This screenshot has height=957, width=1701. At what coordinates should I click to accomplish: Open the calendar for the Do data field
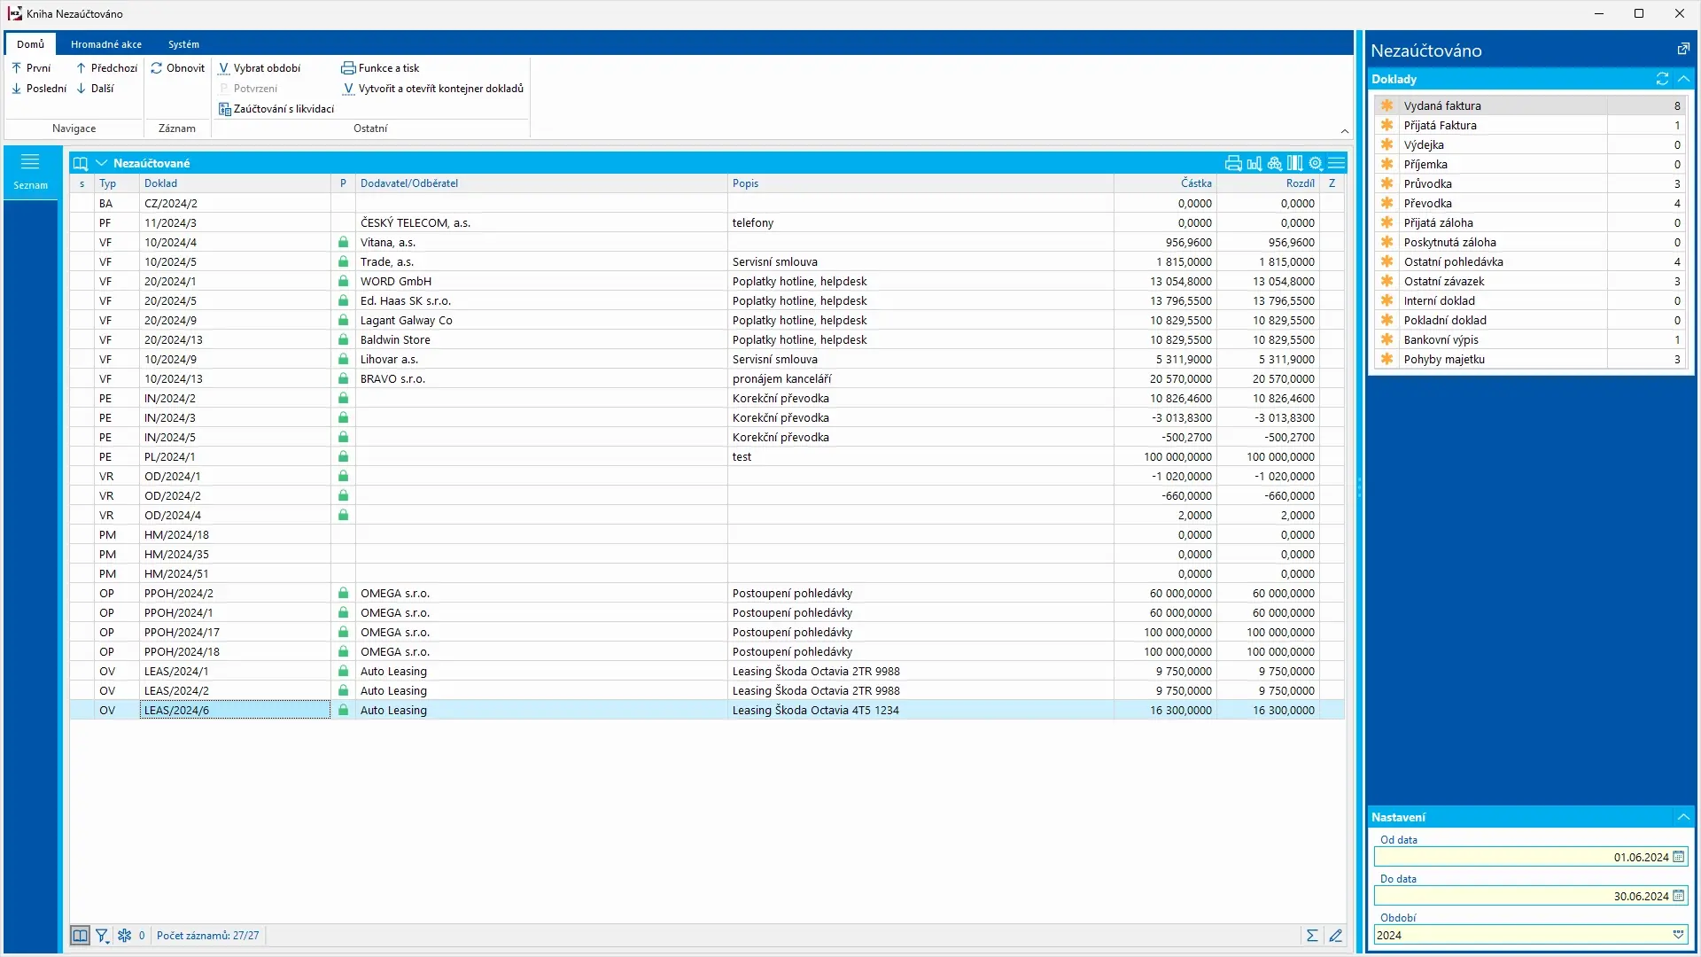1678,896
